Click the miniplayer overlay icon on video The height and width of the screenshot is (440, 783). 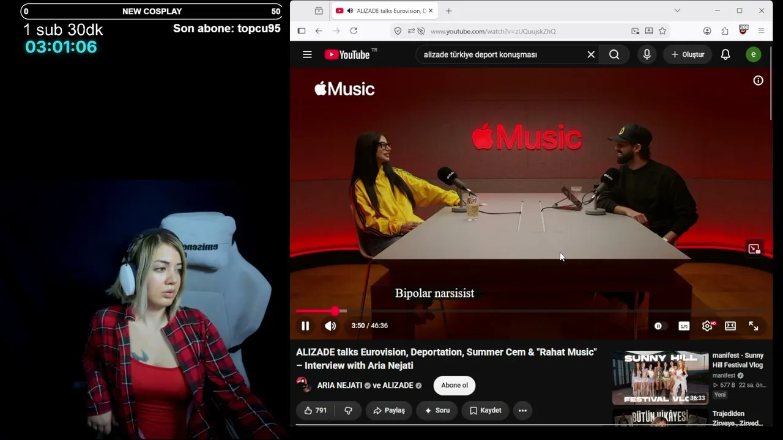pos(754,249)
